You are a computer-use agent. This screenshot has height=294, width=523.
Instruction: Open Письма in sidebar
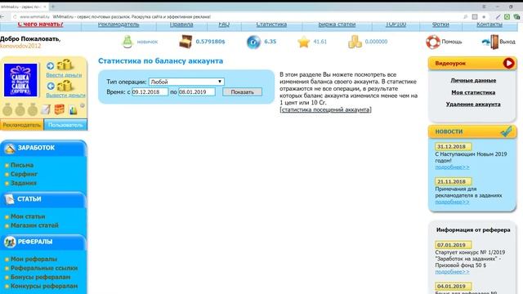click(22, 165)
